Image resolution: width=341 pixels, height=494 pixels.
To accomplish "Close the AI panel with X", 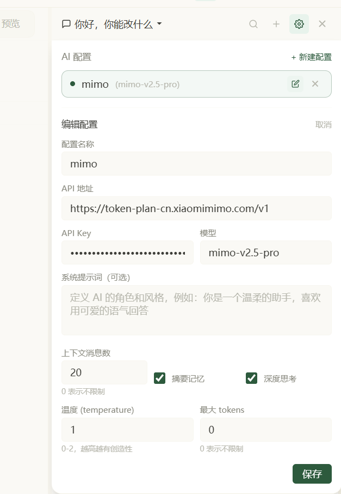I will 322,24.
